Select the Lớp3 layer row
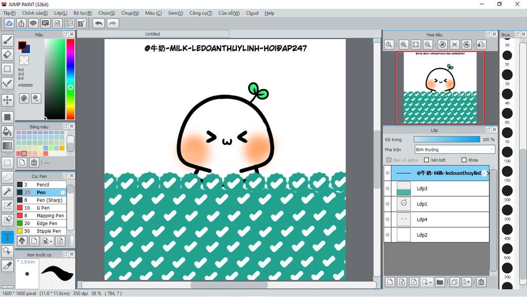This screenshot has height=297, width=527. 436,189
